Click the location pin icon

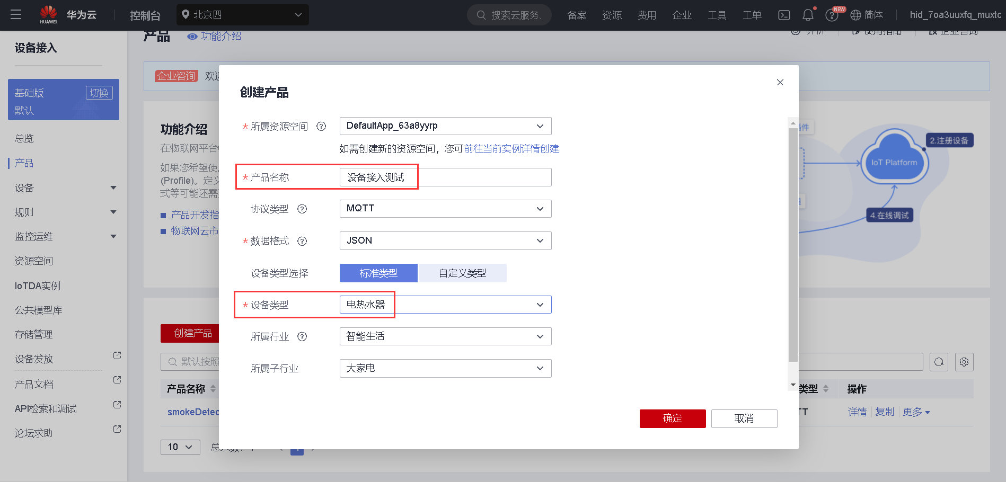pyautogui.click(x=186, y=15)
